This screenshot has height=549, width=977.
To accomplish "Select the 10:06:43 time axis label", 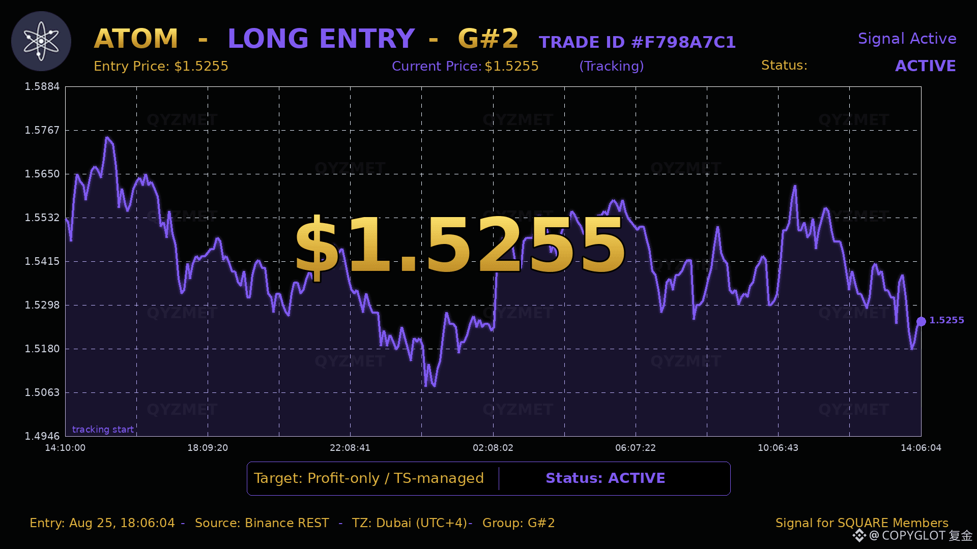I will 778,448.
